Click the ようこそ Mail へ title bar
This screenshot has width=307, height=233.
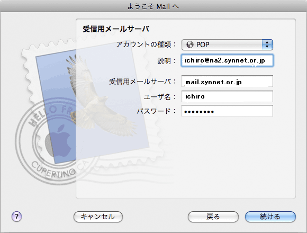(153, 6)
